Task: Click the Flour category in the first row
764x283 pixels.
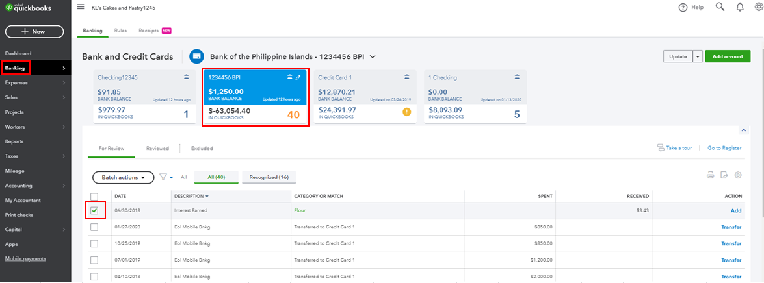Action: point(300,210)
